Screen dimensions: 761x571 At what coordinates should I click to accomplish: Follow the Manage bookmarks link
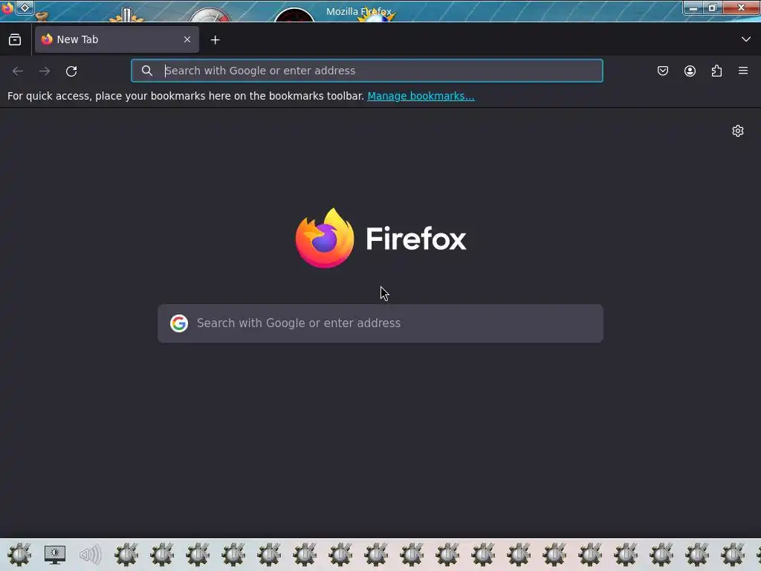pos(421,96)
